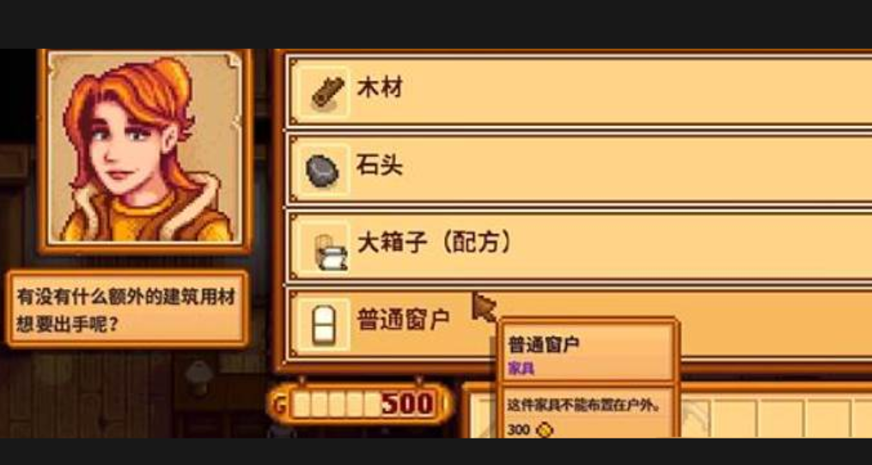
Task: Click the pointing hand cursor over 普通窗户
Action: coord(484,307)
